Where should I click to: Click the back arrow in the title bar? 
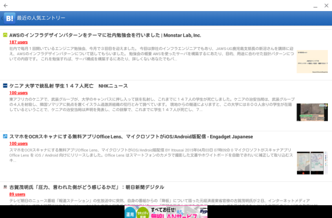coord(5,5)
